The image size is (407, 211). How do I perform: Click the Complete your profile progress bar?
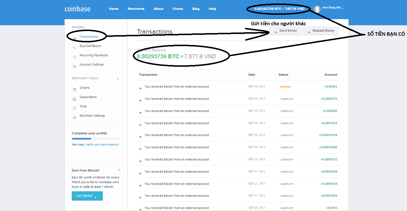click(x=96, y=139)
